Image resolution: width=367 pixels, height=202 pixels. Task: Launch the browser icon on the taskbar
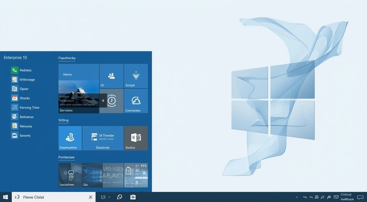point(119,197)
